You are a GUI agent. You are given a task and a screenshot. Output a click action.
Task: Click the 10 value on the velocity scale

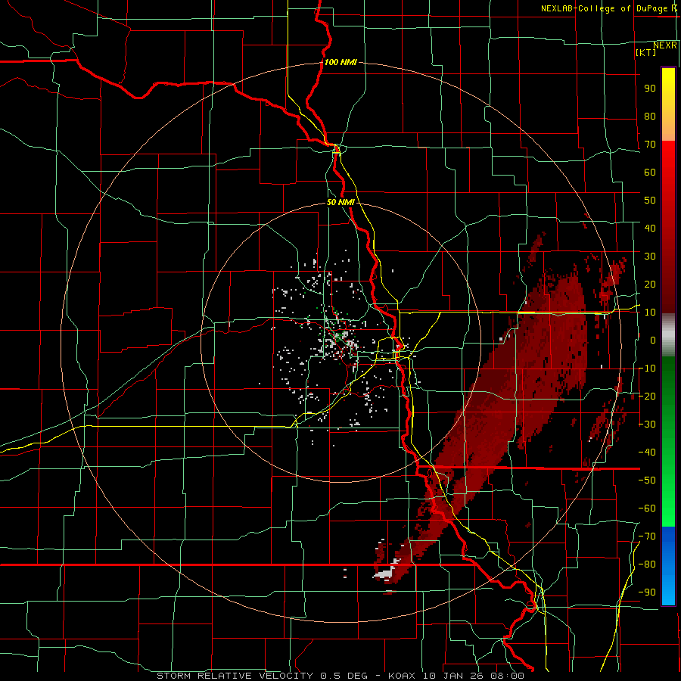coord(650,313)
